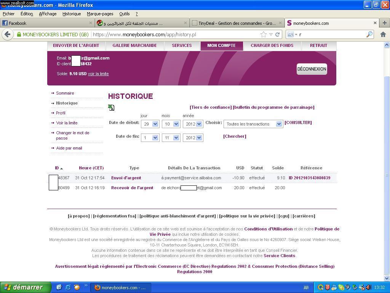Click the AR language indicator
This screenshot has height=293, width=390.
[306, 288]
